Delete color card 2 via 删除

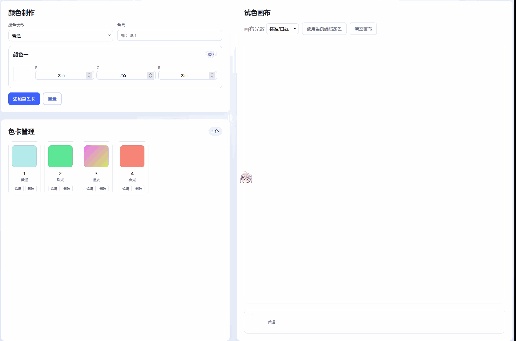67,189
